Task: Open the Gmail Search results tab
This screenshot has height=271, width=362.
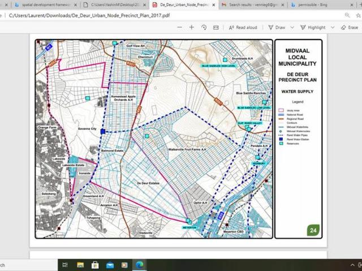Action: pos(248,5)
